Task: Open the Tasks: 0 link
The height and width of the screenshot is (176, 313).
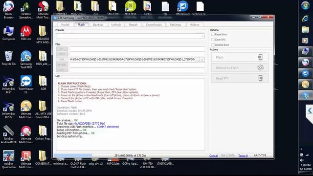Action: (243, 155)
